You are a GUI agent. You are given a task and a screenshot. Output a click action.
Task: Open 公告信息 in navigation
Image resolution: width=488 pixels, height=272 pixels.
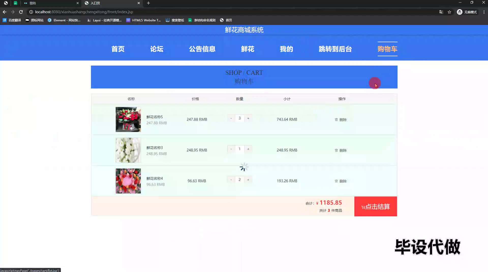[x=202, y=49]
